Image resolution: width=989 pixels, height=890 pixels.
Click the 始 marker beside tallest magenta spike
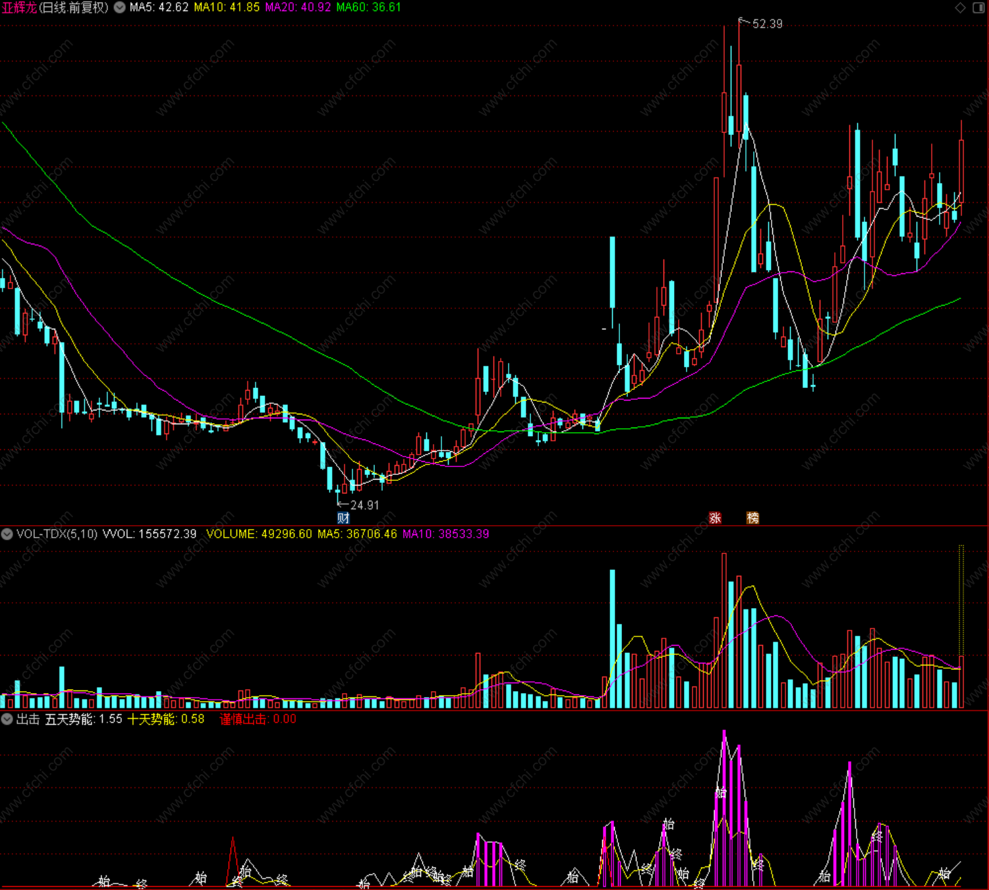click(x=721, y=793)
